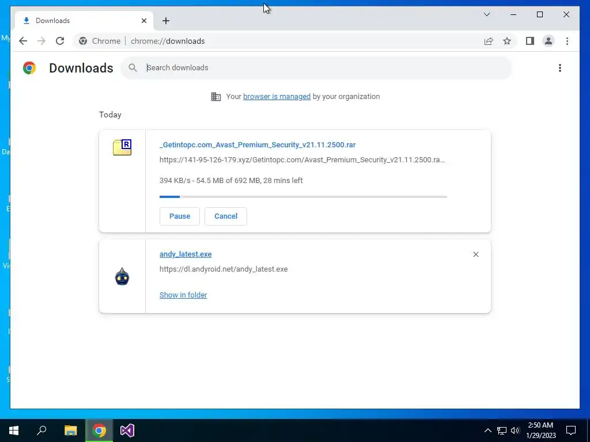The image size is (590, 442).
Task: Open the 'browser is managed' link
Action: coord(277,97)
